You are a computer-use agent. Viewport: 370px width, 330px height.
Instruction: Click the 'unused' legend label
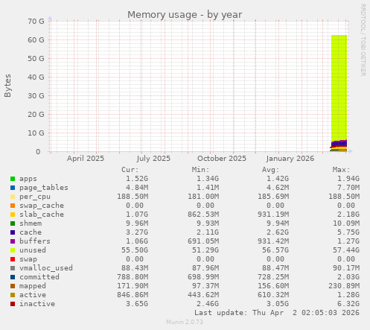tap(33, 250)
